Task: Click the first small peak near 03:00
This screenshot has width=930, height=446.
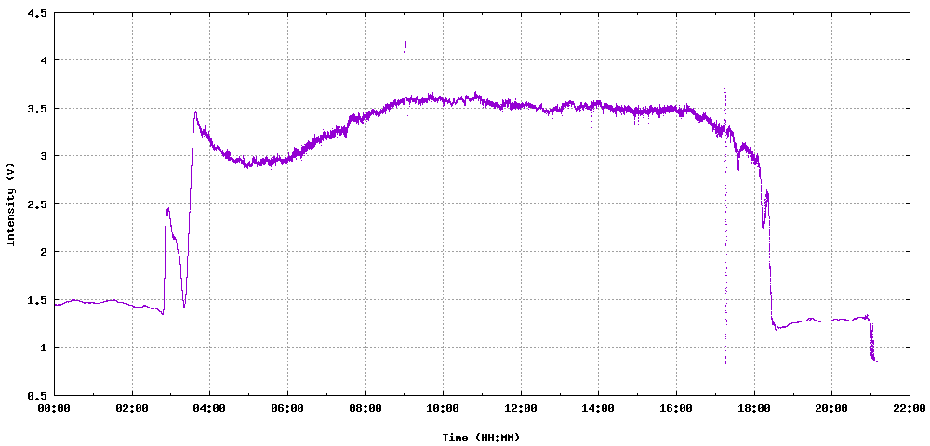Action: pos(167,209)
